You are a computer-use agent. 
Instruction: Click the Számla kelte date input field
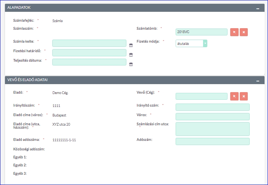89,43
